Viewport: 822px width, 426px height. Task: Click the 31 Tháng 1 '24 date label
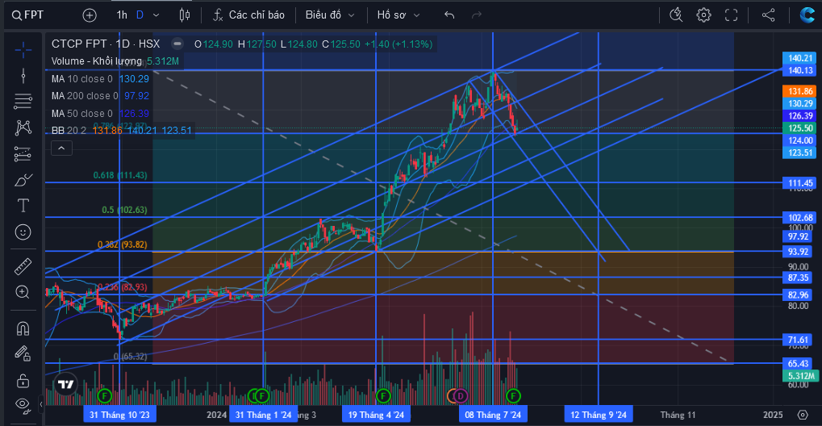[263, 415]
